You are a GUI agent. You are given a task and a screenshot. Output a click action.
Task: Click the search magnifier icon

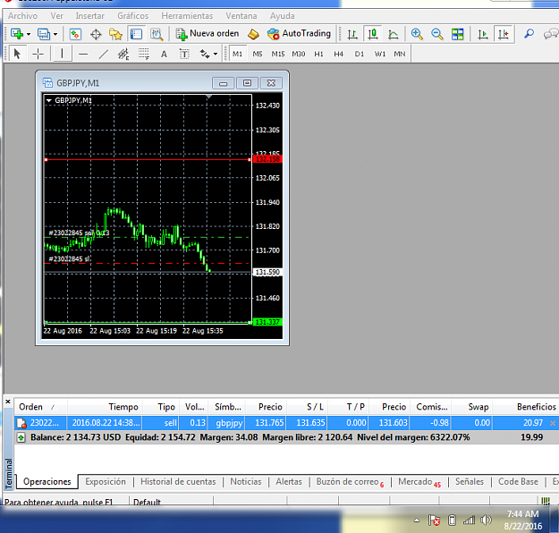[529, 34]
